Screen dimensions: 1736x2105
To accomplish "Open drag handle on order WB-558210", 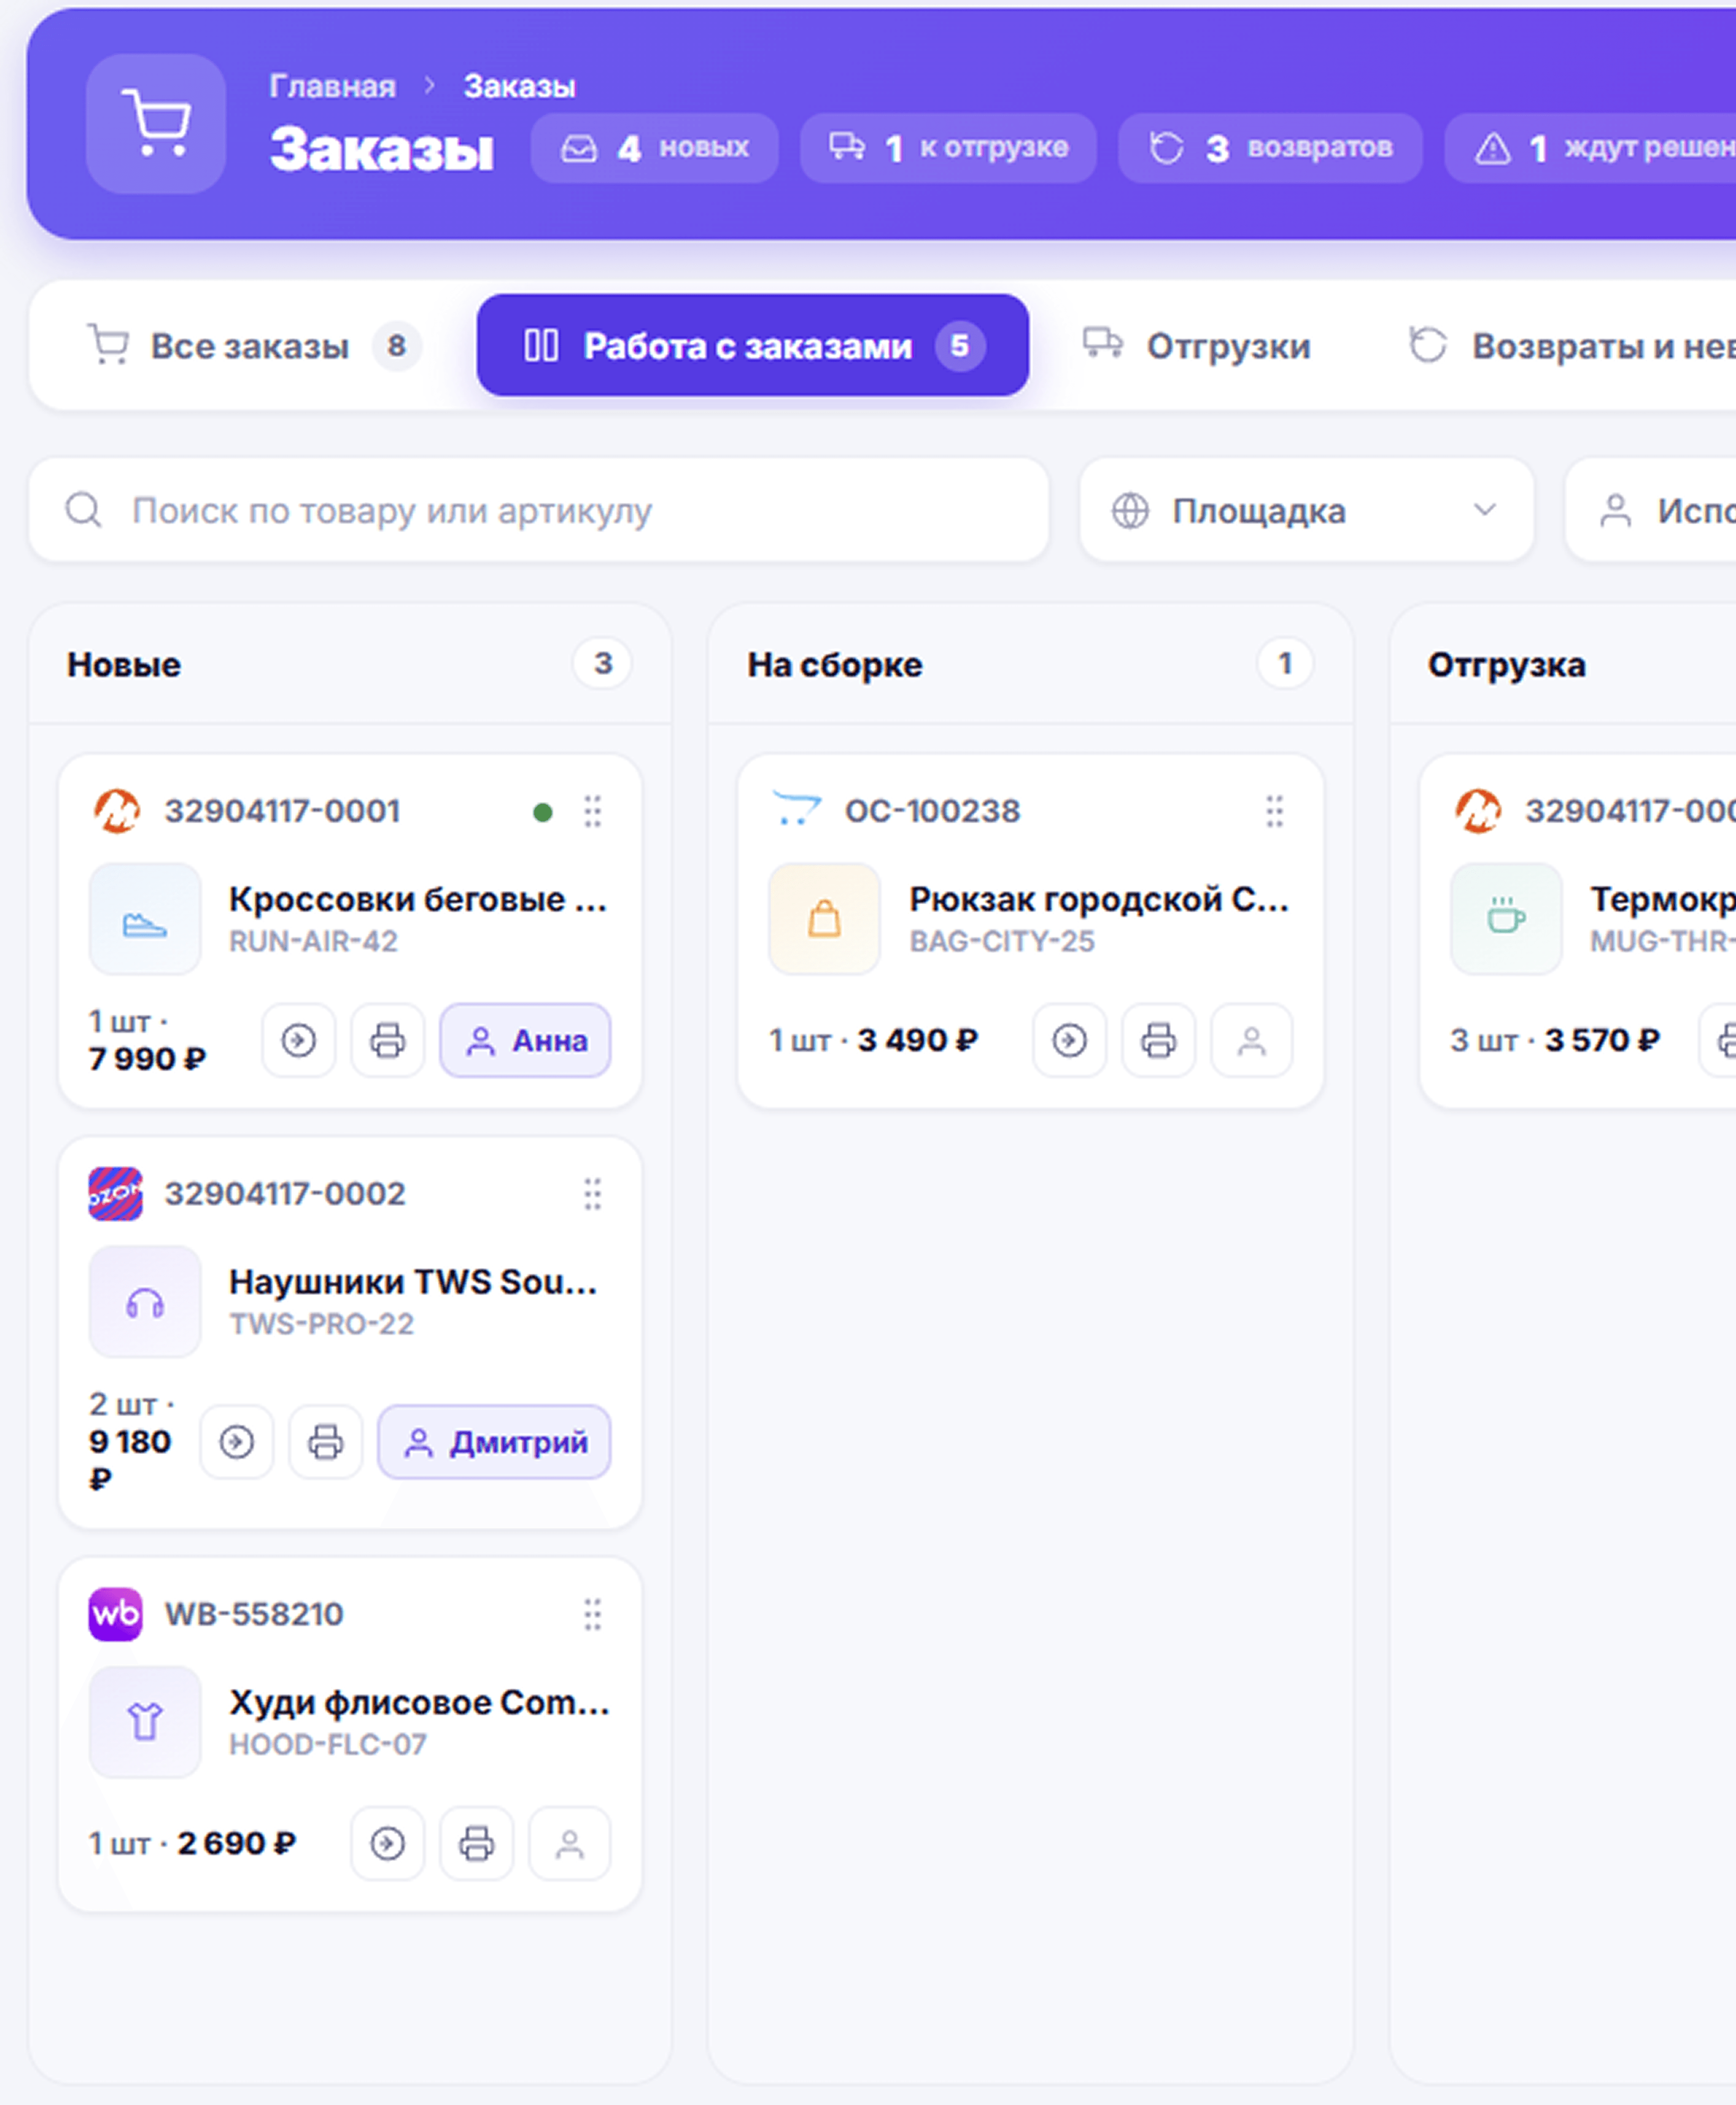I will (x=593, y=1615).
